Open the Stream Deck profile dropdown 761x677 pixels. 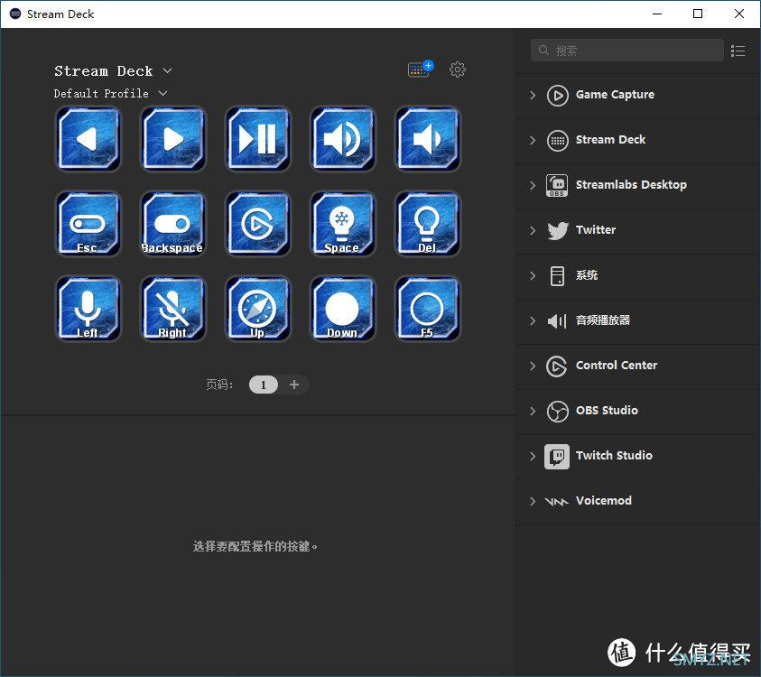click(x=168, y=70)
